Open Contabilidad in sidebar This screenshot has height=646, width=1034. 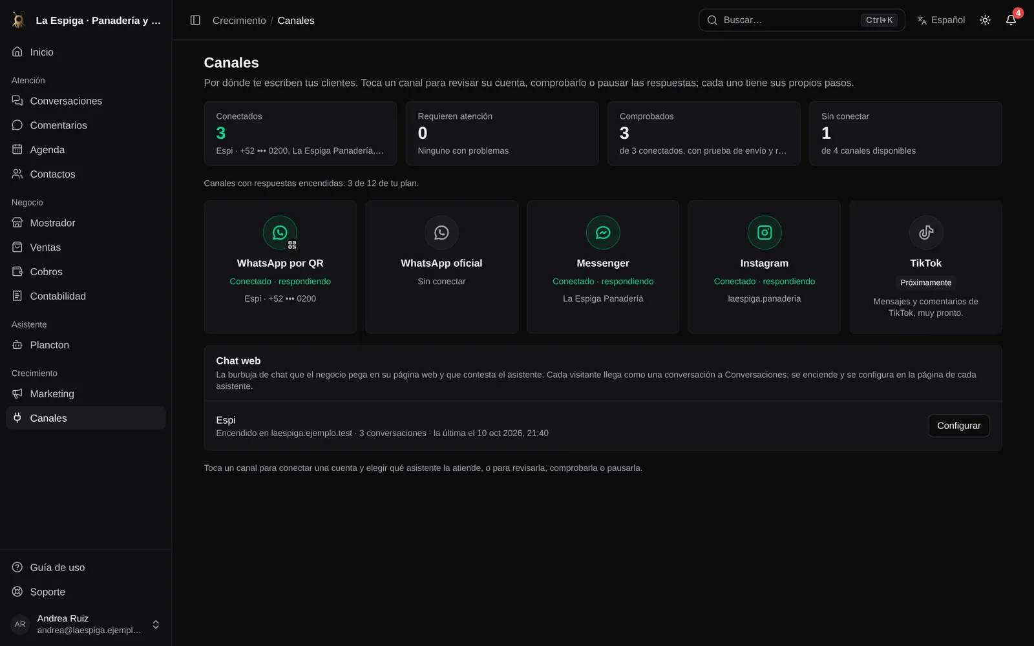pos(85,296)
